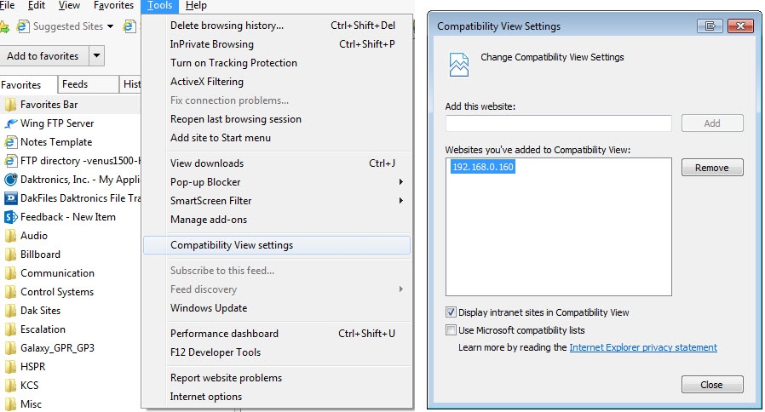Uncheck Display intranet sites in Compatibility View
765x412 pixels.
pos(451,312)
